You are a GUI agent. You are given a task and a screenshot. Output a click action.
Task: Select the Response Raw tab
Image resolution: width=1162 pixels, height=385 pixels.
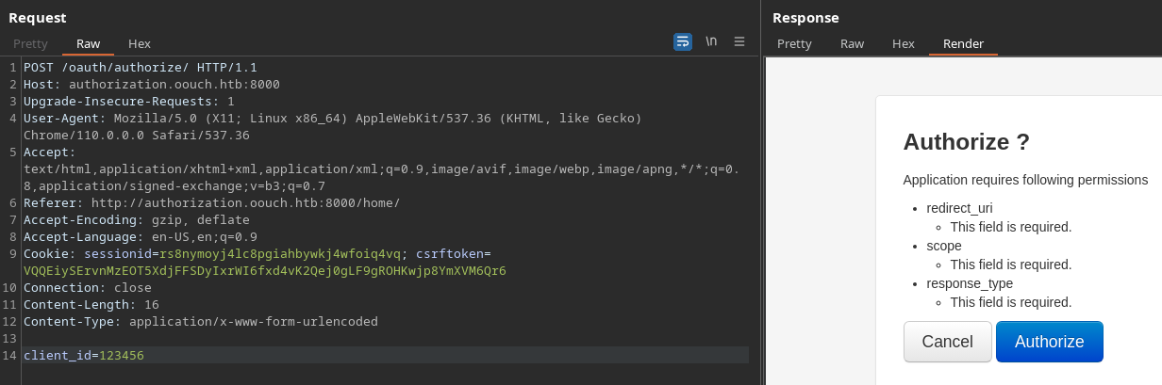(x=852, y=43)
